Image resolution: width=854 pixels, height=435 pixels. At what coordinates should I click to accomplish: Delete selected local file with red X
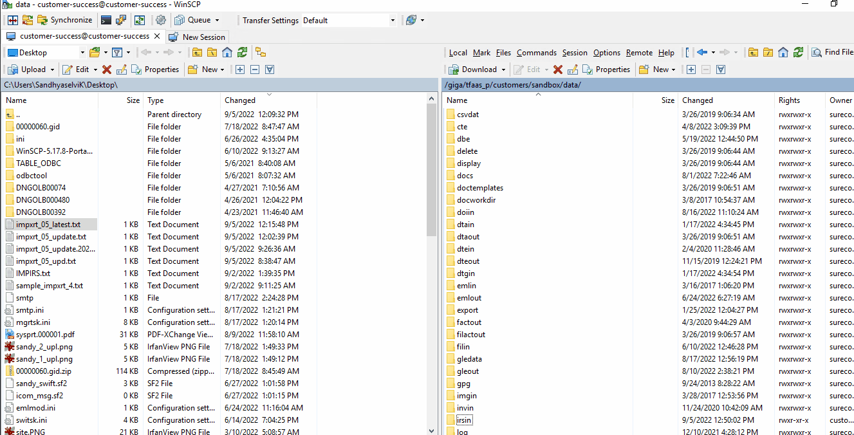pyautogui.click(x=107, y=69)
